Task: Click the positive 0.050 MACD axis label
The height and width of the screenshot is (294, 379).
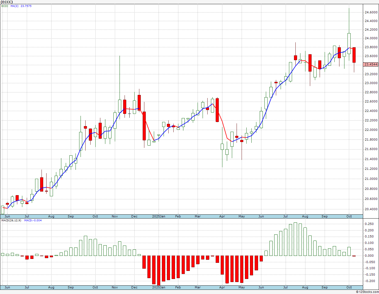Action: pos(370,249)
